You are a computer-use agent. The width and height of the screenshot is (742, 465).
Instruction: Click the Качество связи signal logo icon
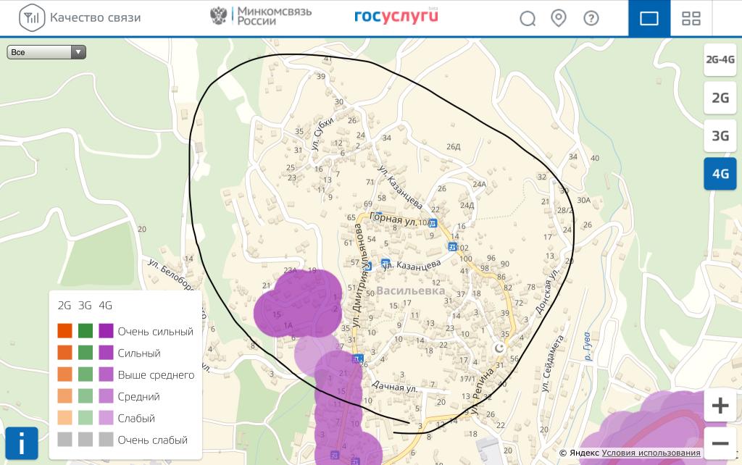click(x=32, y=18)
